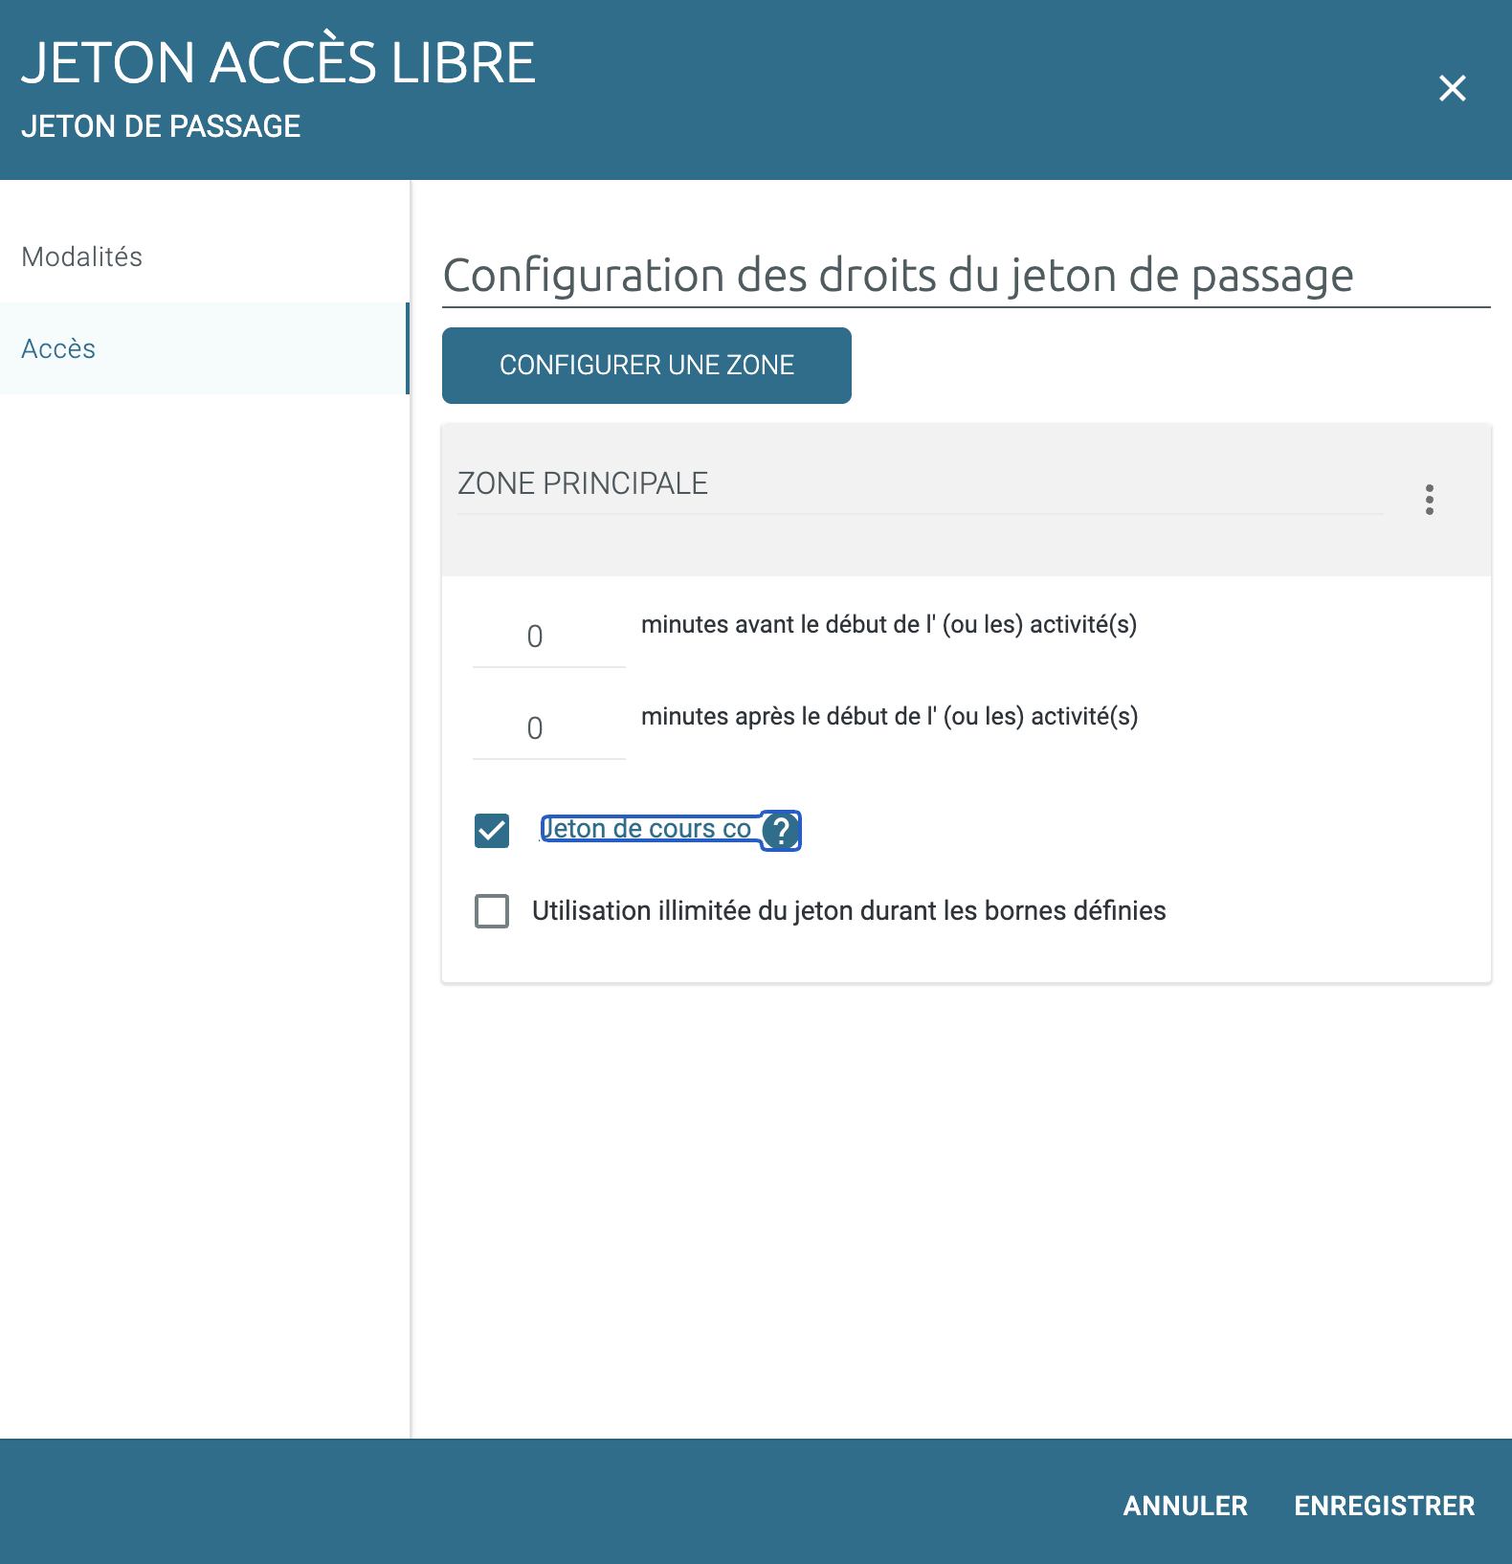Click the 'Jeton de passage' subtitle
The width and height of the screenshot is (1512, 1564).
pyautogui.click(x=161, y=126)
